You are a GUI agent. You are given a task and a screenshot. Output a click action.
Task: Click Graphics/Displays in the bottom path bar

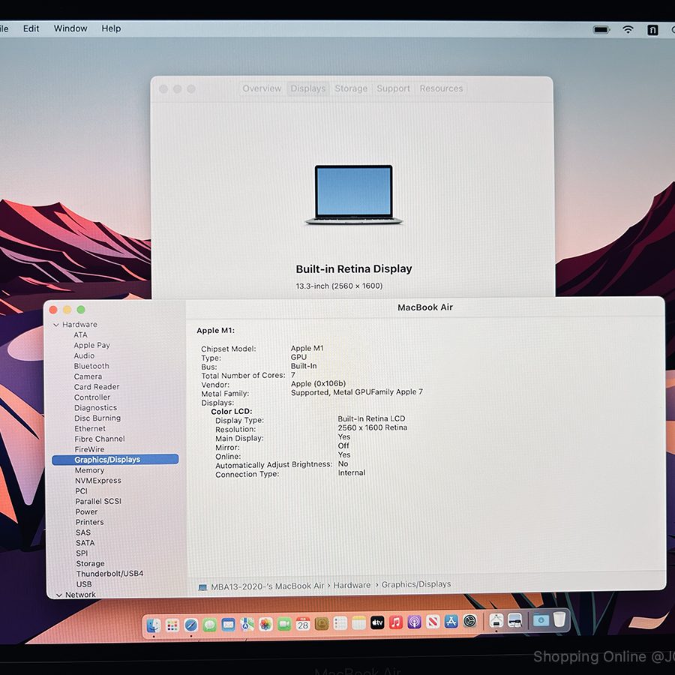pos(416,584)
